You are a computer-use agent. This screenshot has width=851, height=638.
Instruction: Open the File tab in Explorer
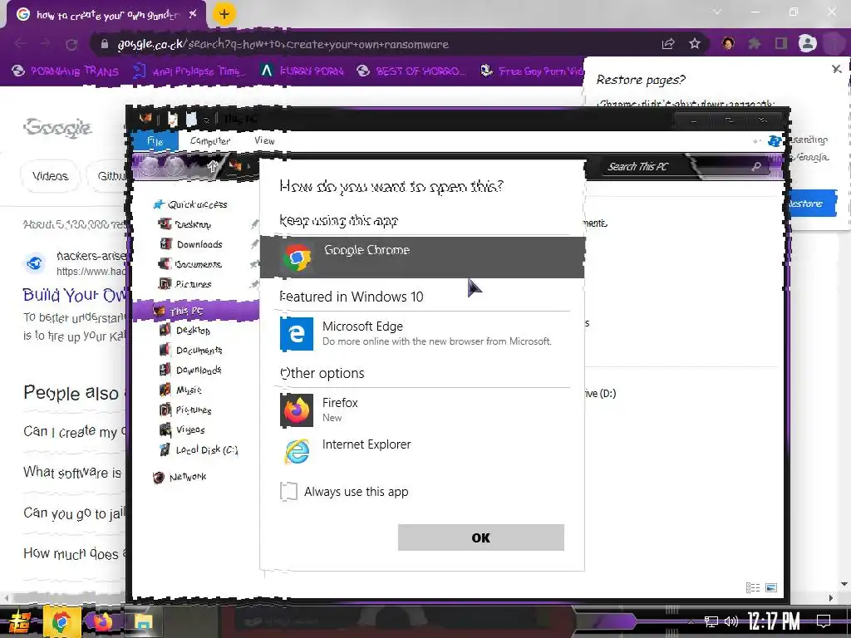[155, 141]
